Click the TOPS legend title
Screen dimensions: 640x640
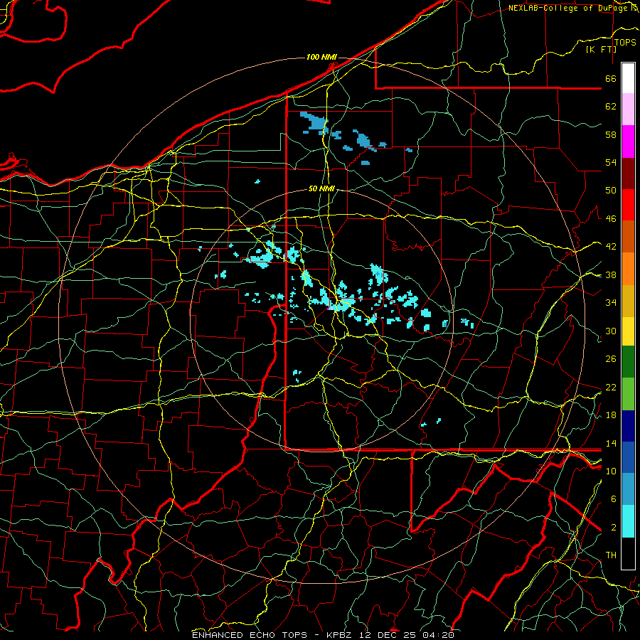tap(625, 43)
